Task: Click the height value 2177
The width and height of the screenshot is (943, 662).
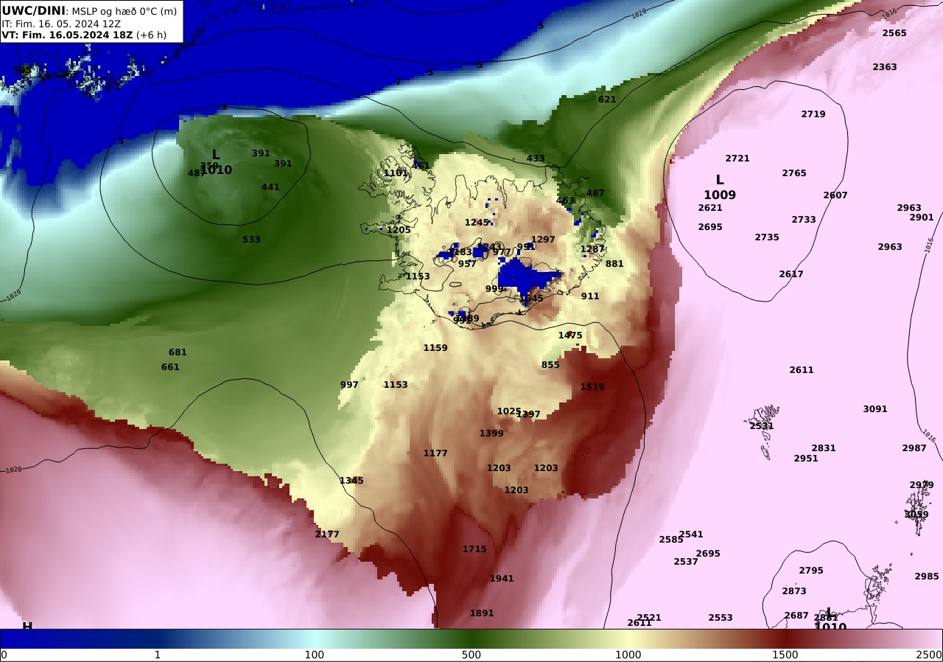Action: [327, 534]
